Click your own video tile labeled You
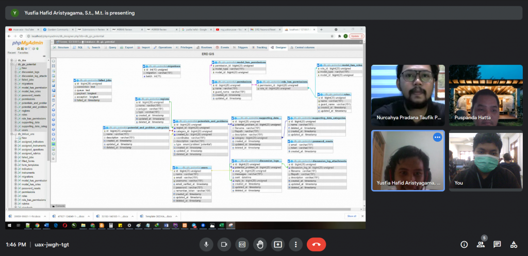This screenshot has width=528, height=256. [x=486, y=161]
